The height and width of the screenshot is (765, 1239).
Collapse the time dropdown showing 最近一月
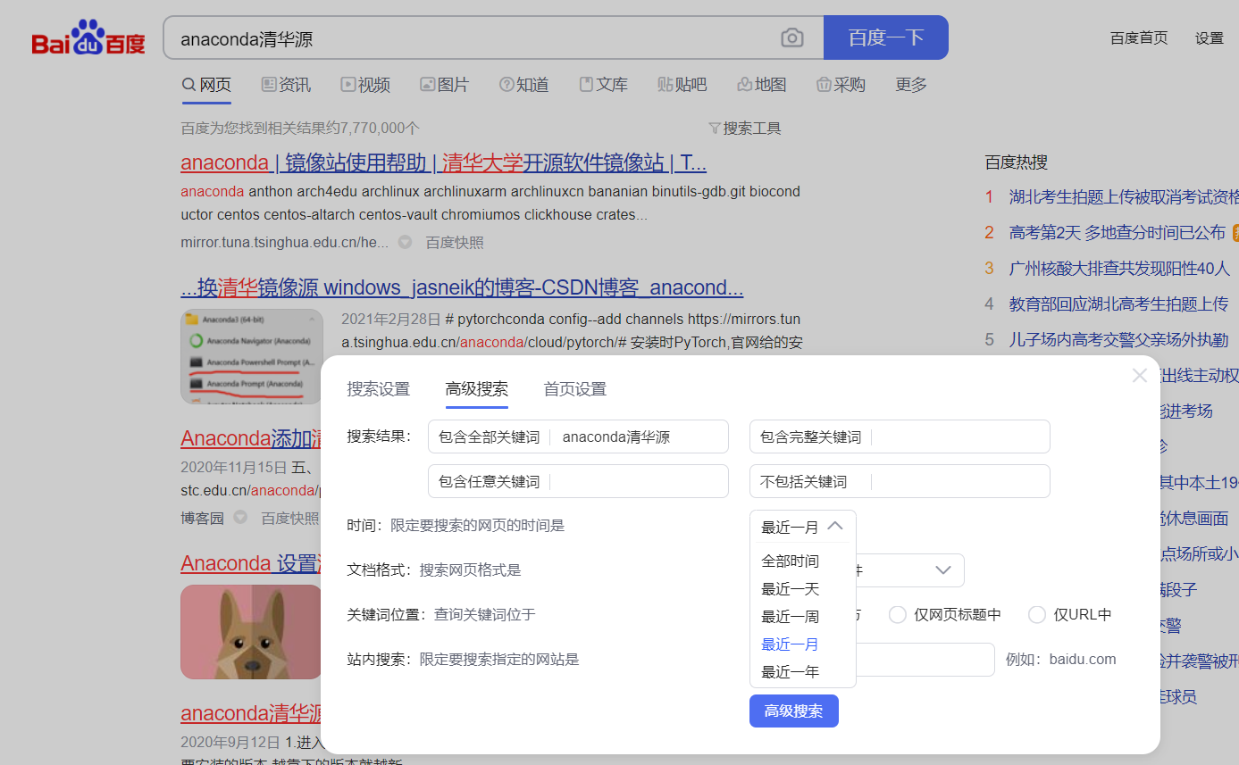tap(803, 527)
